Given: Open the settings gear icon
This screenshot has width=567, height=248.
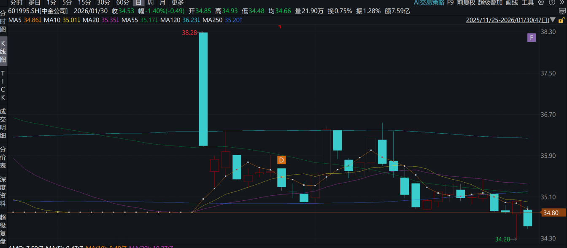Looking at the screenshot, I should (x=541, y=3).
